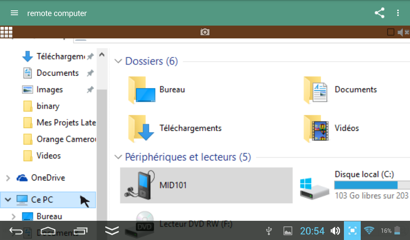This screenshot has height=240, width=410.
Task: Toggle the square checkbox in the brown bar
Action: pos(391,32)
